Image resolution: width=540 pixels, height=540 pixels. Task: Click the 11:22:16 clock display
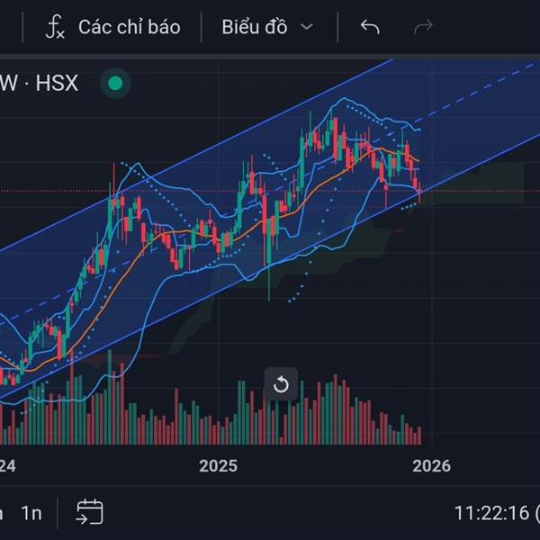click(x=493, y=513)
